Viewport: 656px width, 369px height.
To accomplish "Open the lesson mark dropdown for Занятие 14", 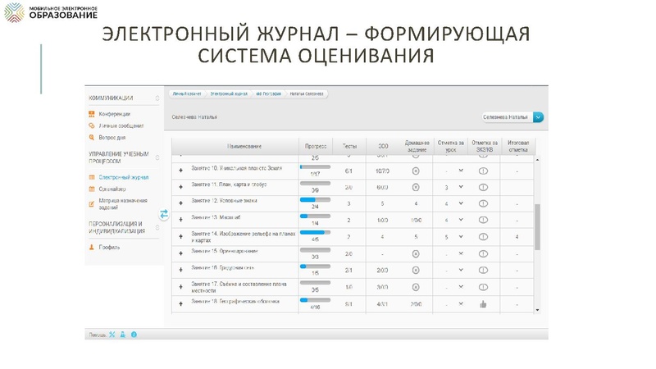I will 461,237.
